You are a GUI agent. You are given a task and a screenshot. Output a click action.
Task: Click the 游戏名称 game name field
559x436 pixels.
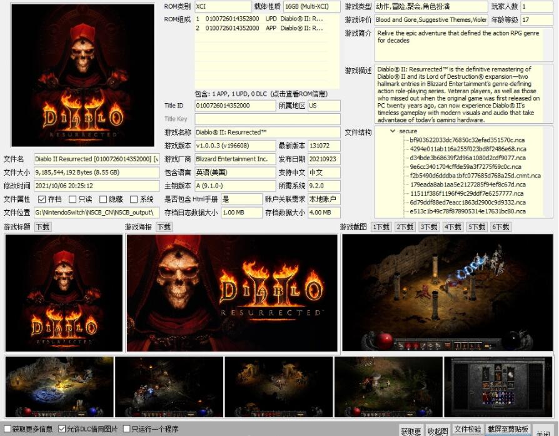268,133
